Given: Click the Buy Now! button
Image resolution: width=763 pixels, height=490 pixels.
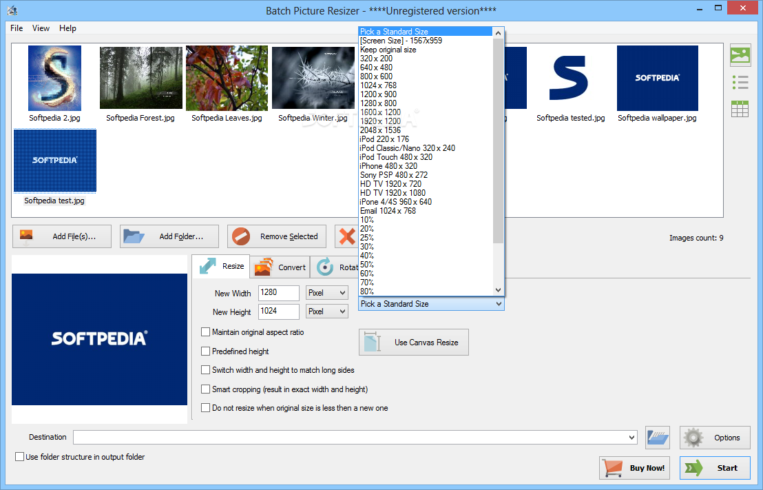Looking at the screenshot, I should [634, 467].
